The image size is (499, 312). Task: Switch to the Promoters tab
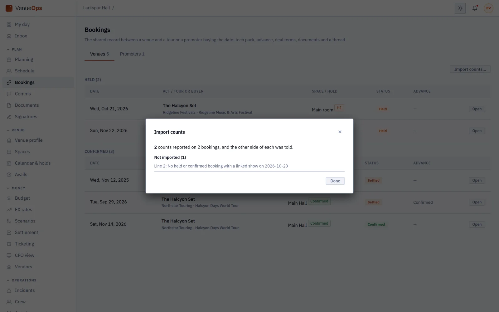coord(132,54)
